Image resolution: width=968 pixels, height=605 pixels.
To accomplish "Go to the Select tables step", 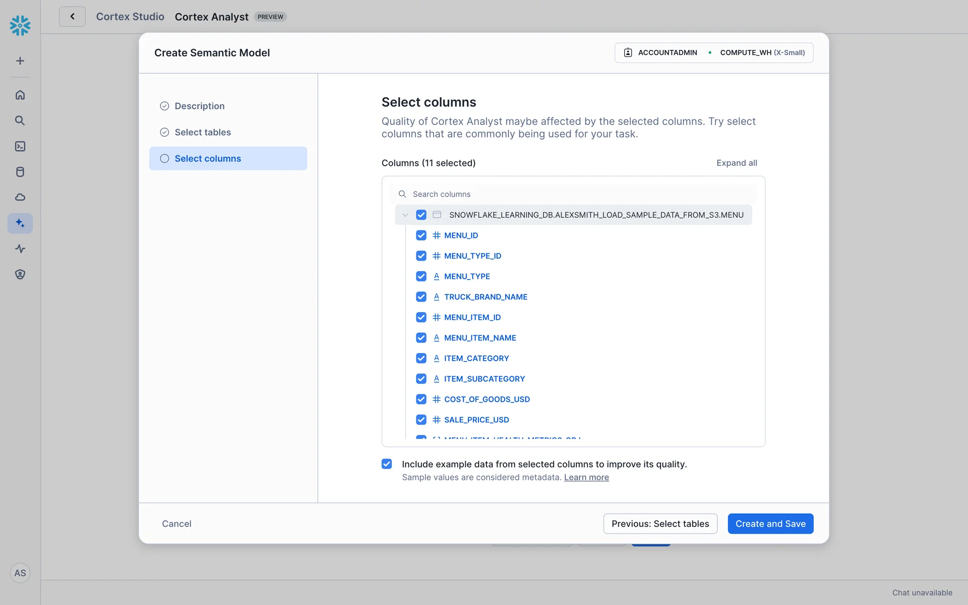I will point(203,132).
